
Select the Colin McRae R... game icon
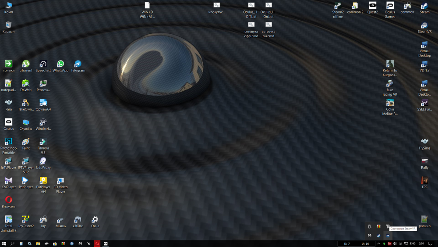(x=390, y=107)
